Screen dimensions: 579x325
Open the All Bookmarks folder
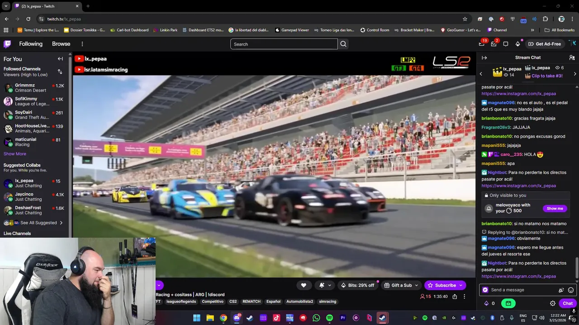coord(560,30)
